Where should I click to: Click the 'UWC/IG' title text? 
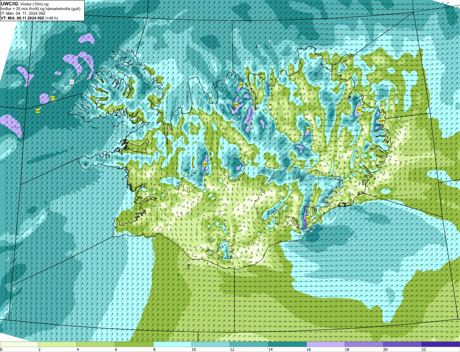point(9,4)
